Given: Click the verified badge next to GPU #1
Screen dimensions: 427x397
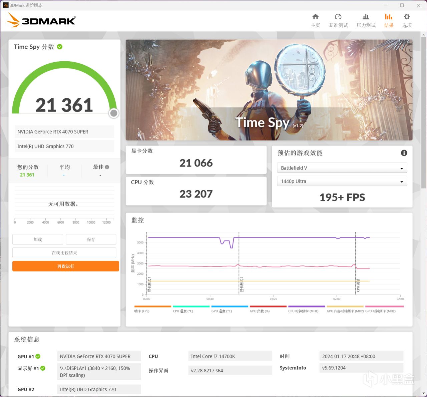Looking at the screenshot, I should coord(38,356).
